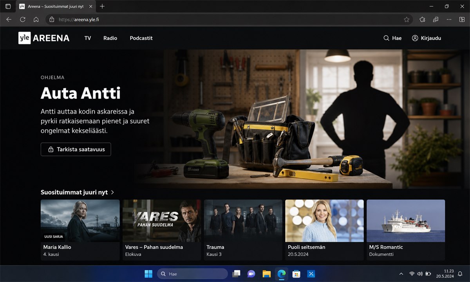Open the tab actions menu icon
470x282 pixels.
[x=8, y=6]
